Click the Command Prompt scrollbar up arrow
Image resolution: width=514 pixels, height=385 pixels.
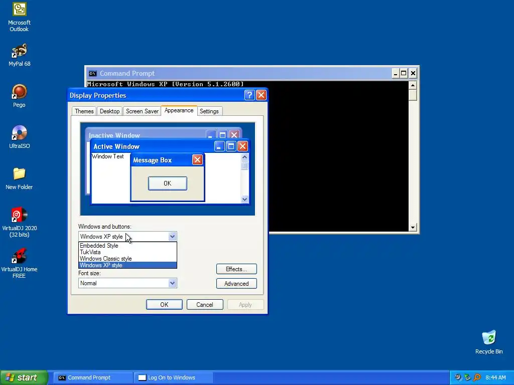[x=413, y=85]
